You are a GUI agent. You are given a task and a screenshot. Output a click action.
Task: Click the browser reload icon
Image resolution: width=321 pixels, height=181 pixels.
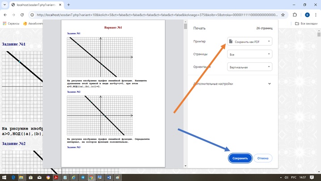23,14
